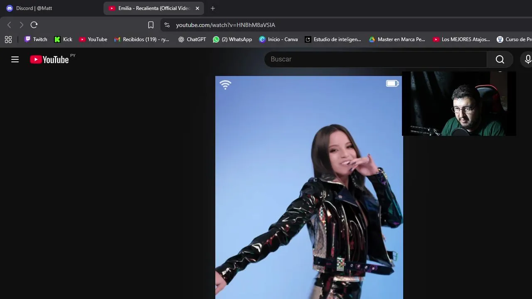Click the YouTube logo to go home
532x299 pixels.
[x=49, y=59]
